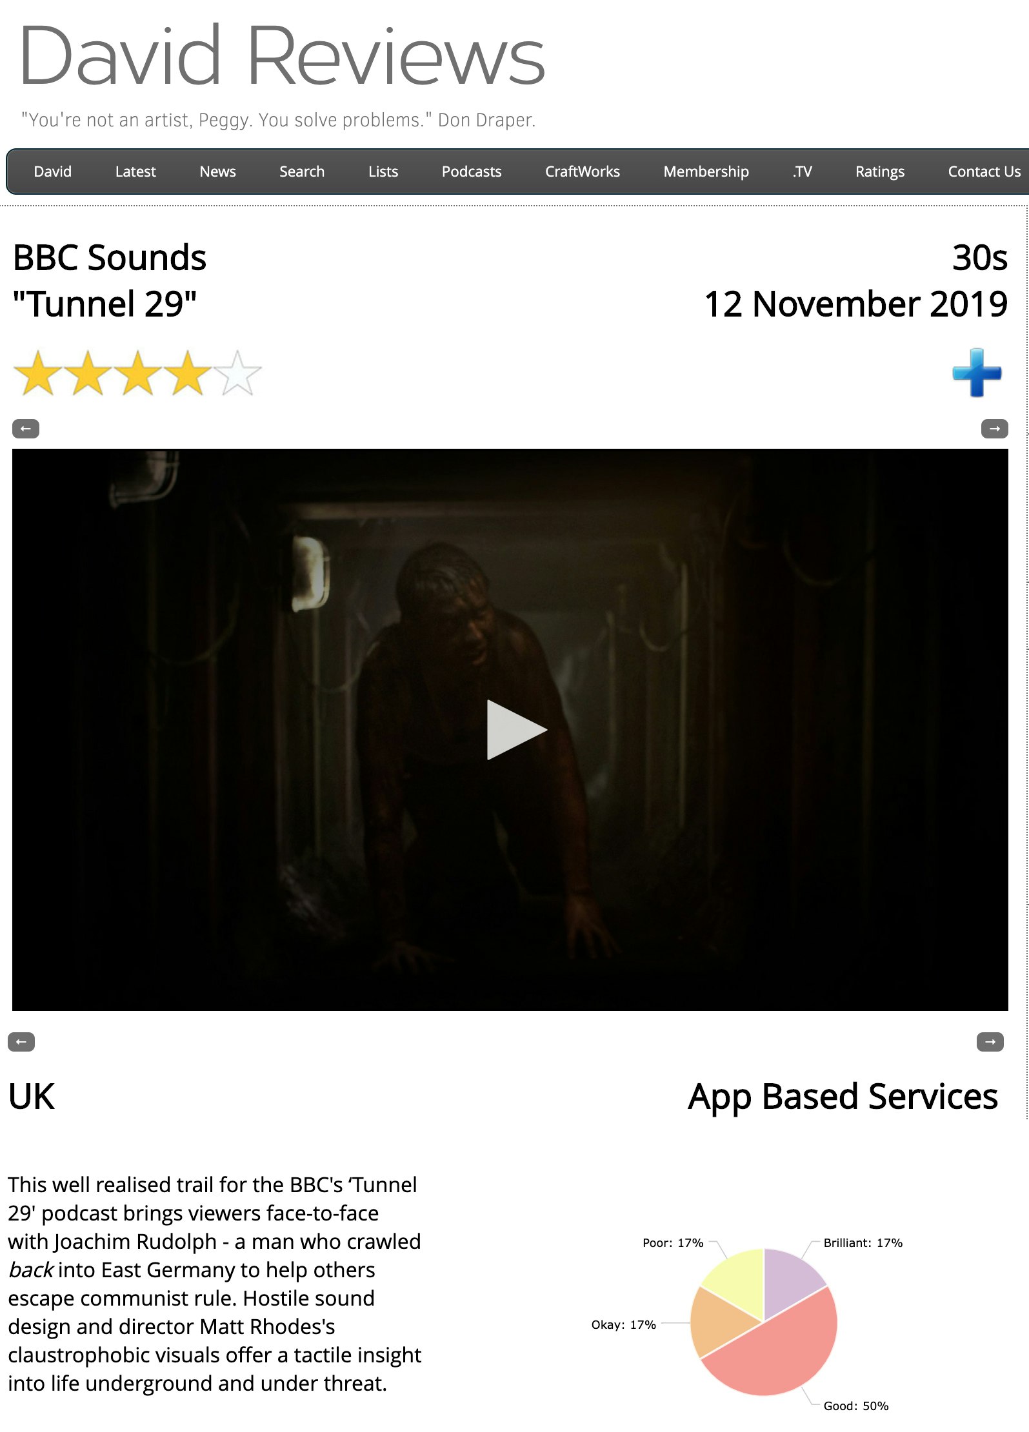
Task: Click the fifth empty rating star
Action: tap(237, 373)
